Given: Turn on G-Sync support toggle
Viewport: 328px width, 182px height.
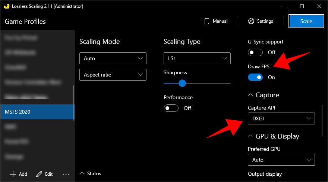Looking at the screenshot, I should [256, 52].
